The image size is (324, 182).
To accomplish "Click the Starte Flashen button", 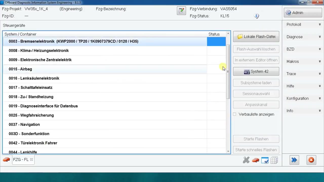I will 256,139.
